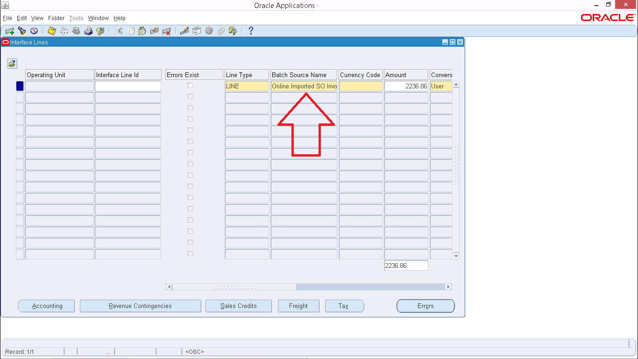Click the Freight button

pyautogui.click(x=298, y=306)
